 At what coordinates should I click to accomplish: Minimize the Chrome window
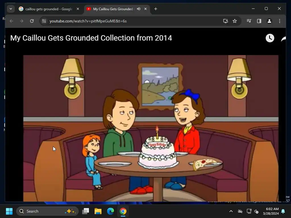pyautogui.click(x=253, y=9)
